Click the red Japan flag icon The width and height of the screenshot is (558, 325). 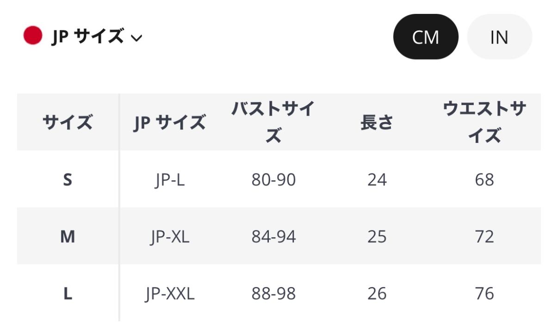[33, 36]
